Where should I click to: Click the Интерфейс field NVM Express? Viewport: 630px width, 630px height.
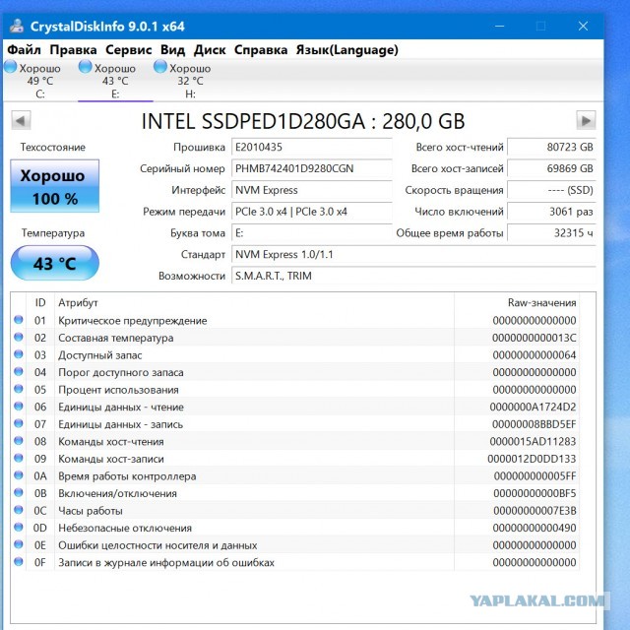coord(312,190)
